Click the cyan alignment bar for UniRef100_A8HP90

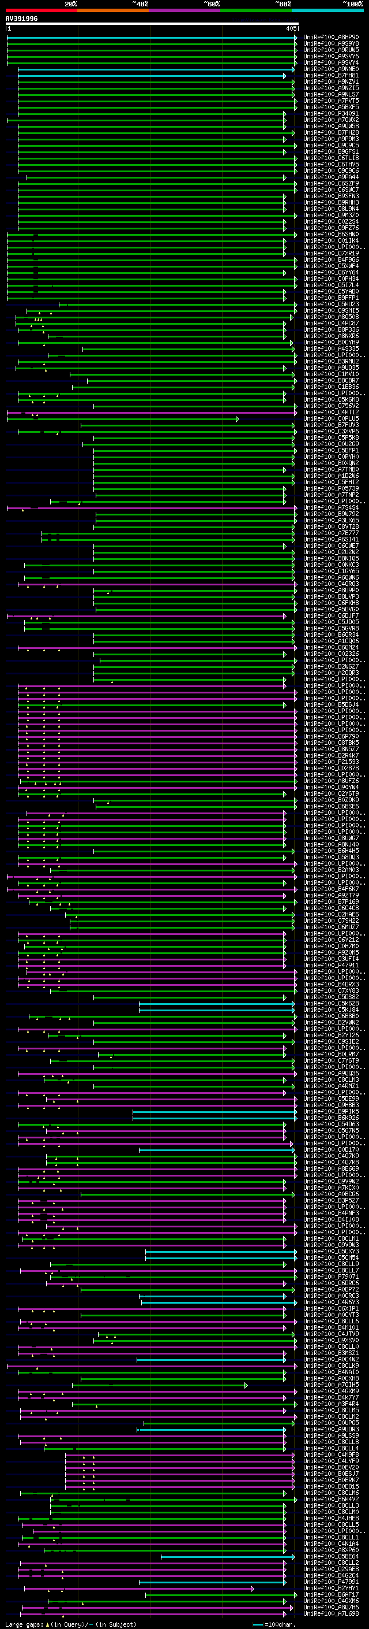pos(152,38)
